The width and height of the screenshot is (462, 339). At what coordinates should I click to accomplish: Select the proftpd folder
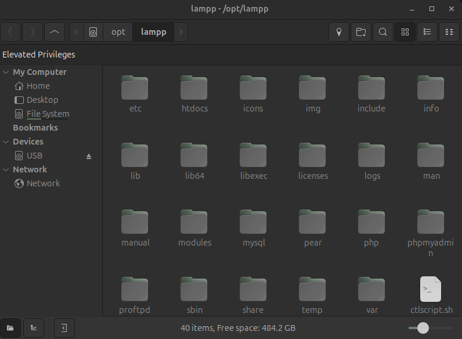(135, 295)
